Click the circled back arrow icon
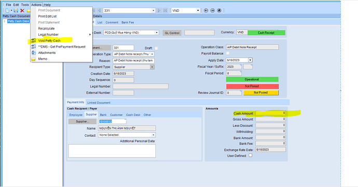This screenshot has height=187, width=358. (206, 10)
